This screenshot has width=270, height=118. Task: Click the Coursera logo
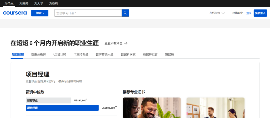15,13
